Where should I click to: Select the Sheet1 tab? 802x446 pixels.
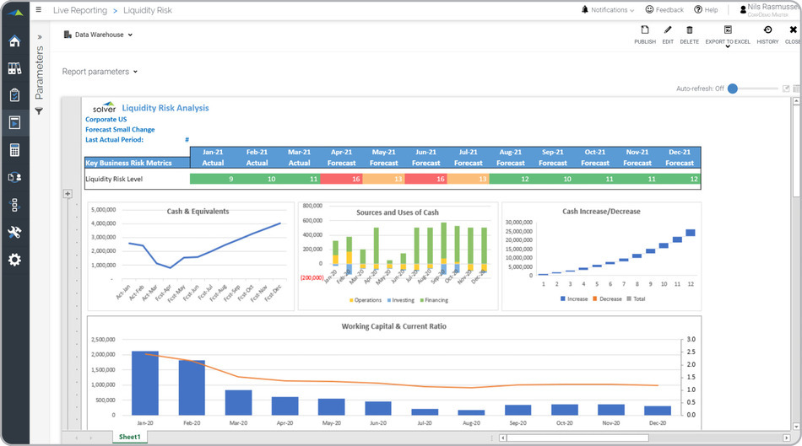[x=129, y=437]
